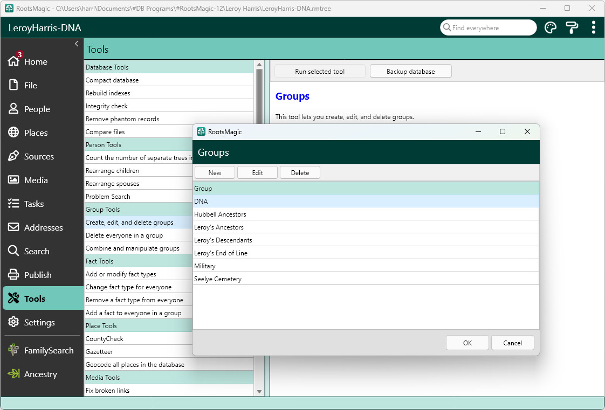Select Add a fact to everyone in a group
The width and height of the screenshot is (605, 410).
click(139, 313)
